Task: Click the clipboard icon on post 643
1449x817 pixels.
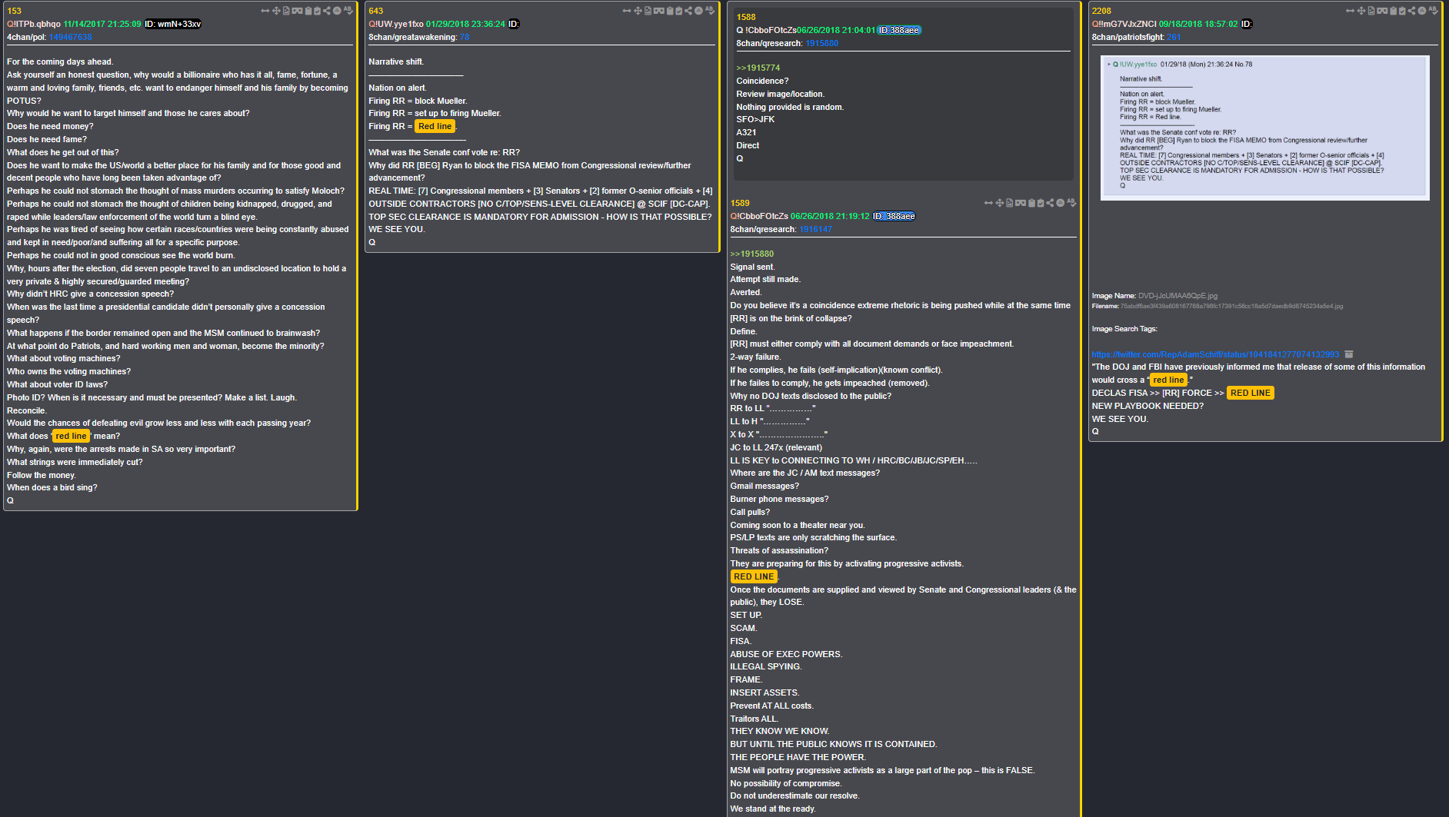Action: pos(670,11)
